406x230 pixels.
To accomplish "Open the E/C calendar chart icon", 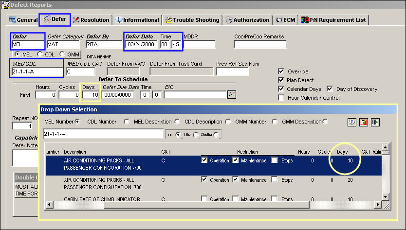I will pyautogui.click(x=232, y=95).
